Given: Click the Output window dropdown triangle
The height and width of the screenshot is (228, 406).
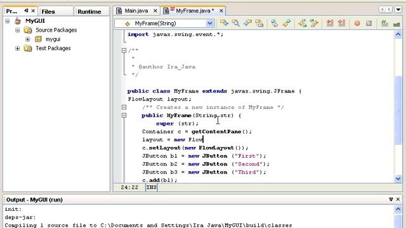Looking at the screenshot, I should (x=391, y=199).
